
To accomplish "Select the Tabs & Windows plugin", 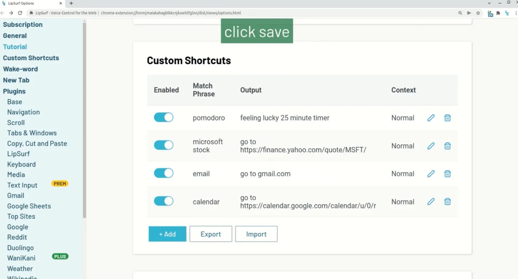I will click(32, 133).
